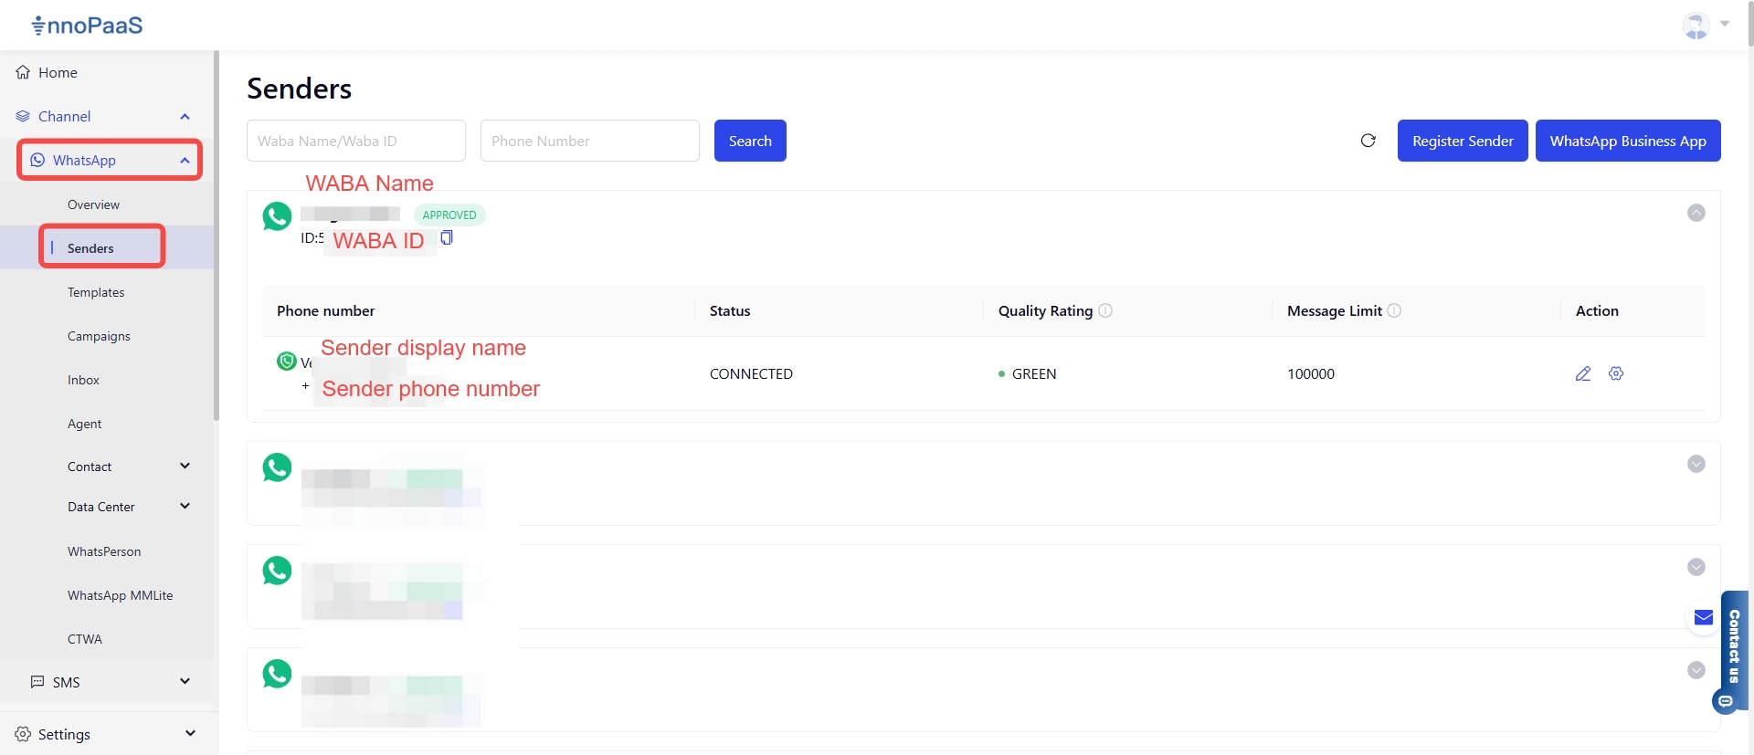Open the Contact us mail icon
The image size is (1754, 755).
(1703, 618)
